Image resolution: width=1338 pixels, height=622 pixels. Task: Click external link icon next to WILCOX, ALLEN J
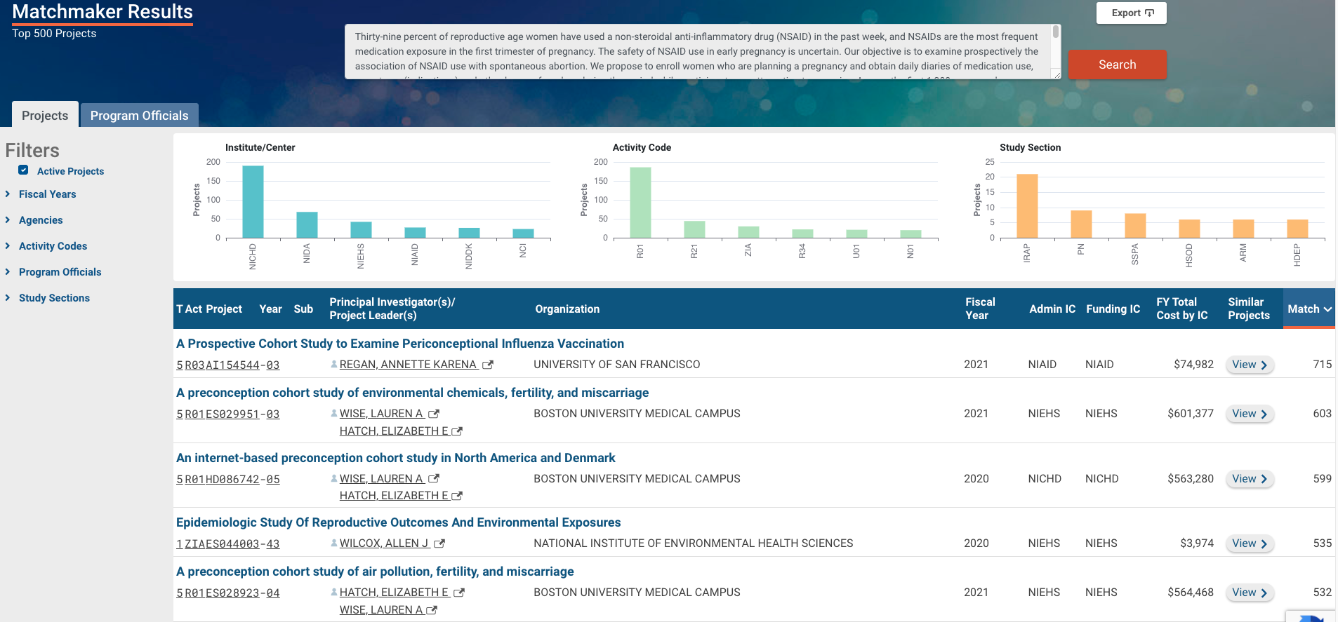point(439,544)
